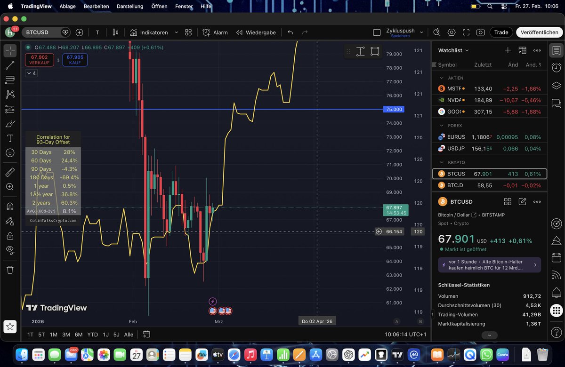Open favorites star toolbar at bottom left
Viewport: 565px width, 367px height.
pos(10,326)
